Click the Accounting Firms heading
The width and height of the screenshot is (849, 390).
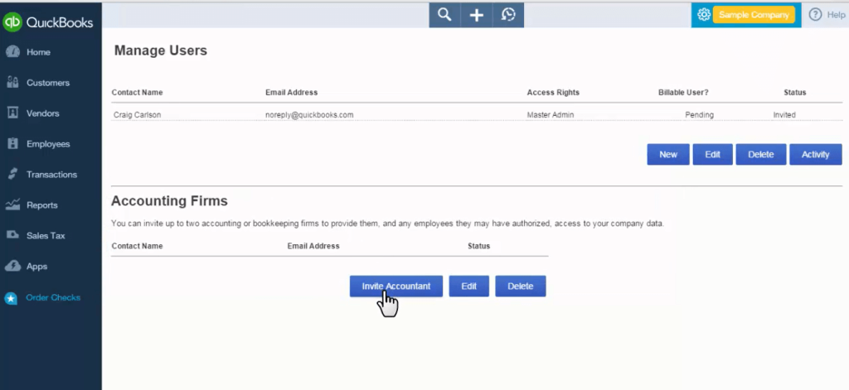click(169, 201)
